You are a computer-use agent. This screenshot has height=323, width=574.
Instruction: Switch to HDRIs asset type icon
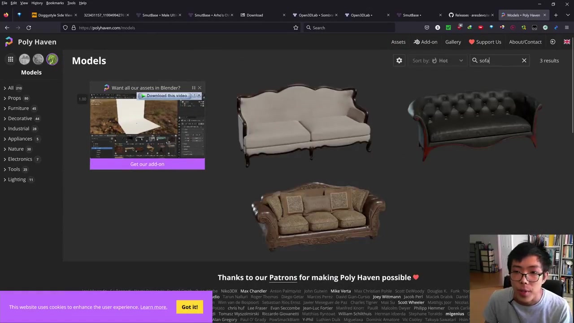pos(24,59)
